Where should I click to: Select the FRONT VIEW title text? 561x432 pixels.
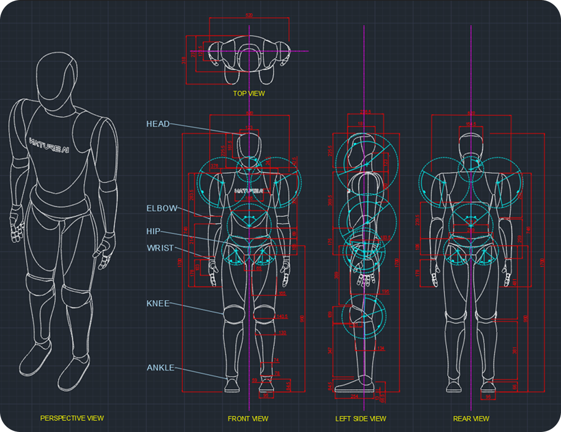[x=248, y=419]
